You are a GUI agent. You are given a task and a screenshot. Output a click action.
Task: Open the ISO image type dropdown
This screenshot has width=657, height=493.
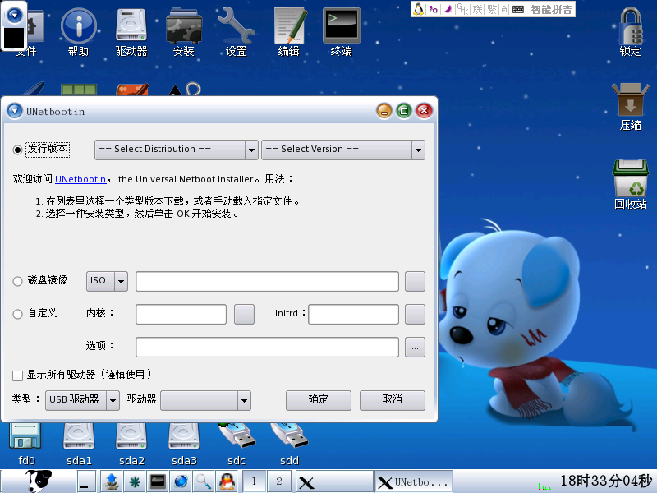coord(107,281)
